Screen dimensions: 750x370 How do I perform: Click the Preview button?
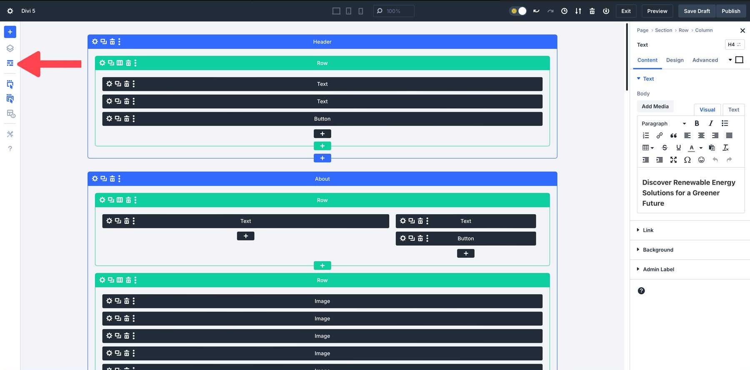tap(657, 11)
